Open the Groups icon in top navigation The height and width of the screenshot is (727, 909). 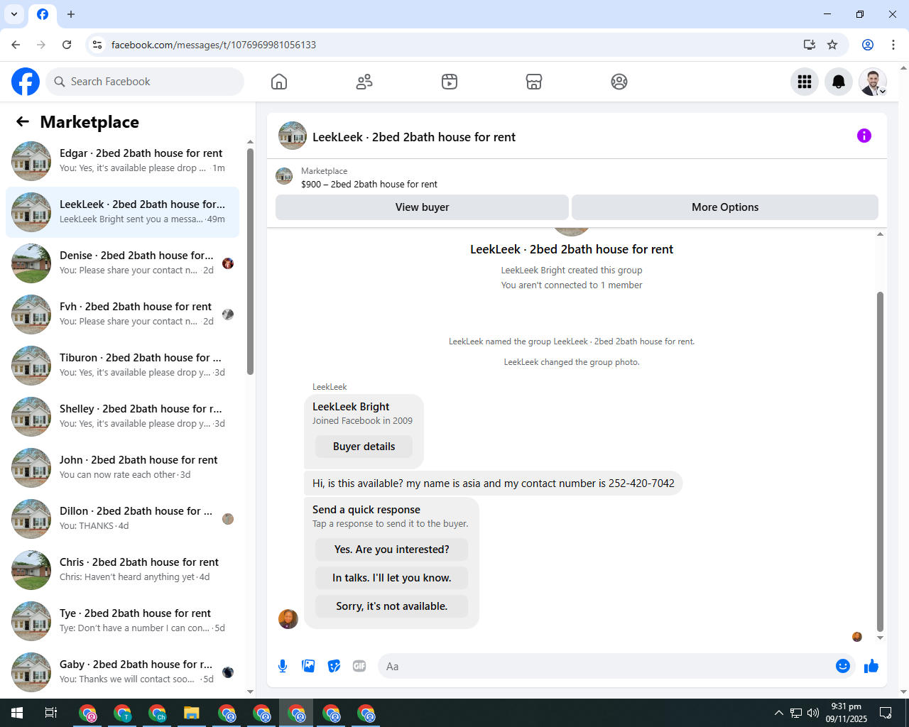point(619,82)
